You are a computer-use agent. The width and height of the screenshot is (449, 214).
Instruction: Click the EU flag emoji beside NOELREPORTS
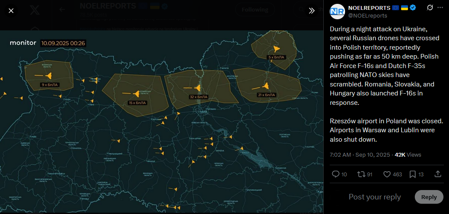[396, 8]
